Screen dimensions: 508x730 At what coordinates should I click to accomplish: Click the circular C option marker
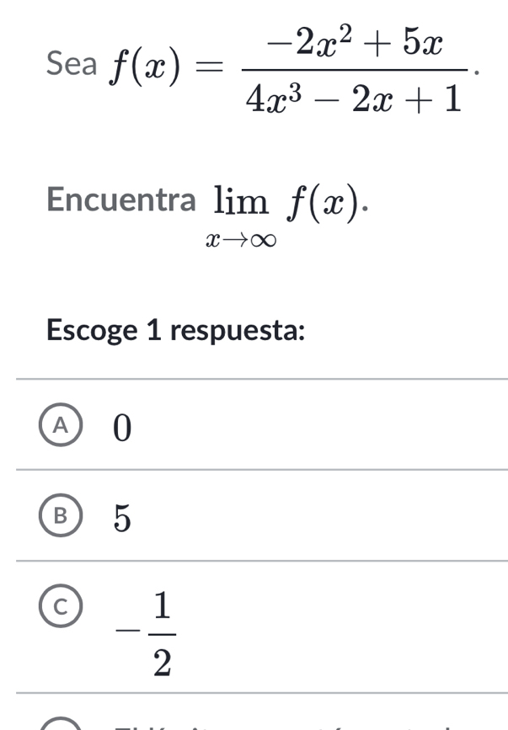coord(60,606)
